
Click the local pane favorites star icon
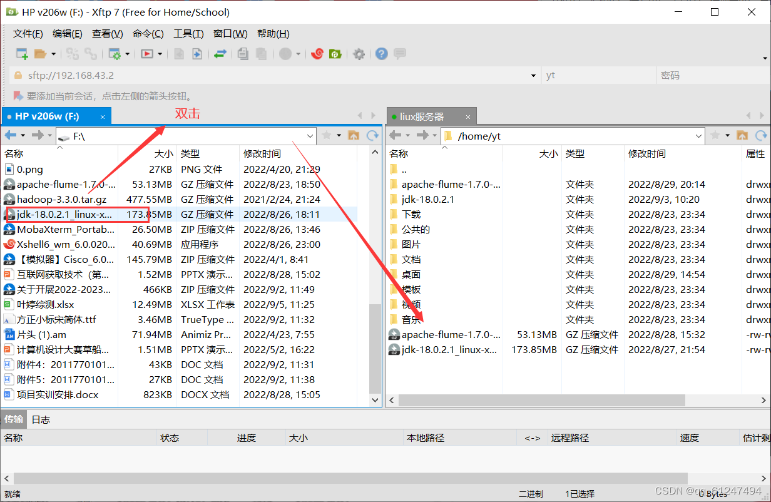326,135
